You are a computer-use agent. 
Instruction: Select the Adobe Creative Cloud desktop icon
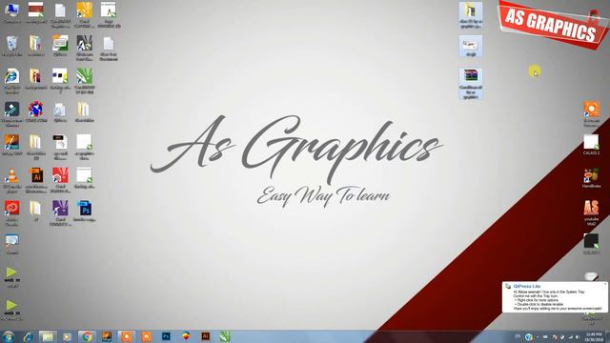click(x=11, y=213)
